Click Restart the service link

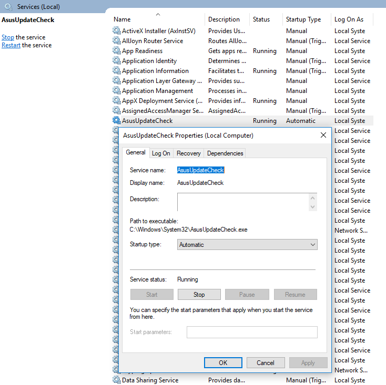pos(11,45)
